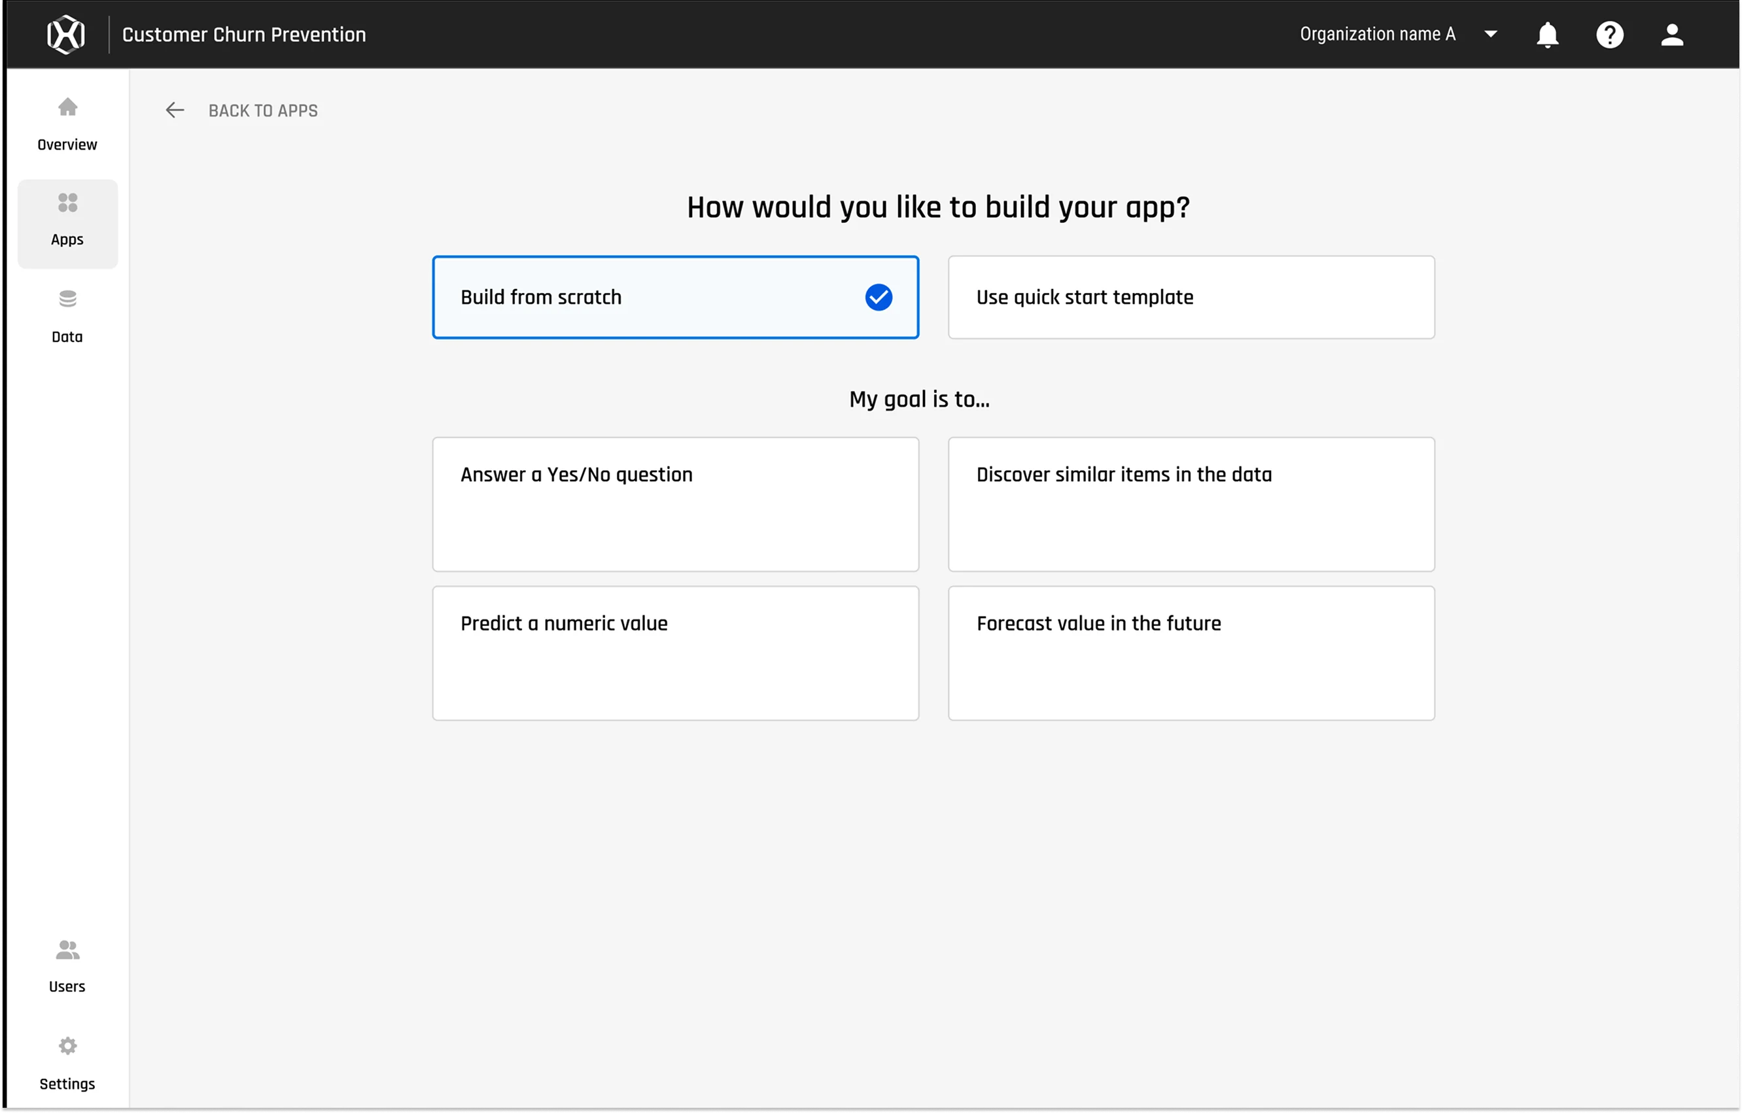1742x1113 pixels.
Task: Expand the Organization name A dropdown
Action: click(1490, 34)
